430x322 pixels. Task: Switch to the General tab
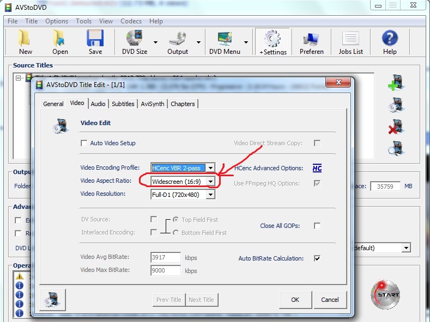pos(53,104)
